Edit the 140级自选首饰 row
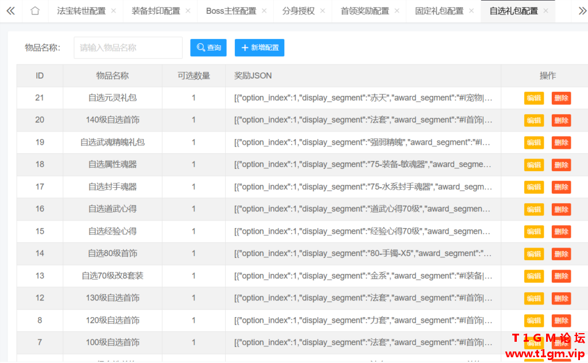The height and width of the screenshot is (363, 588). pyautogui.click(x=533, y=121)
